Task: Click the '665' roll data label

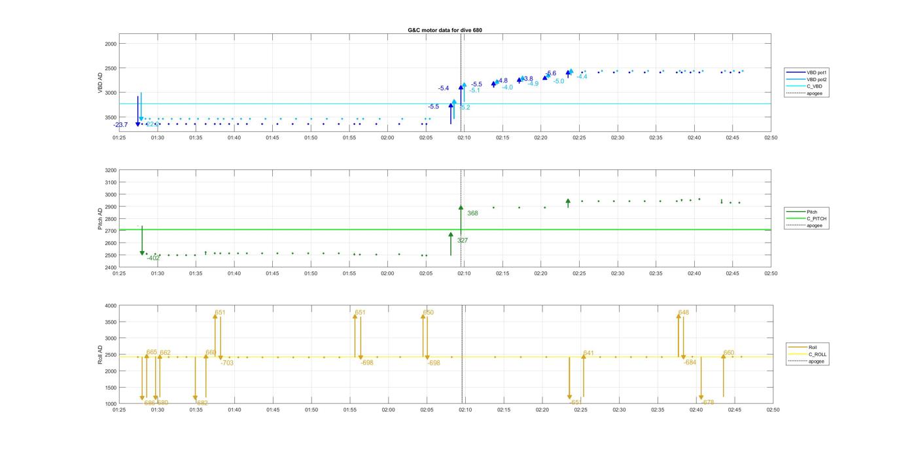Action: click(152, 352)
